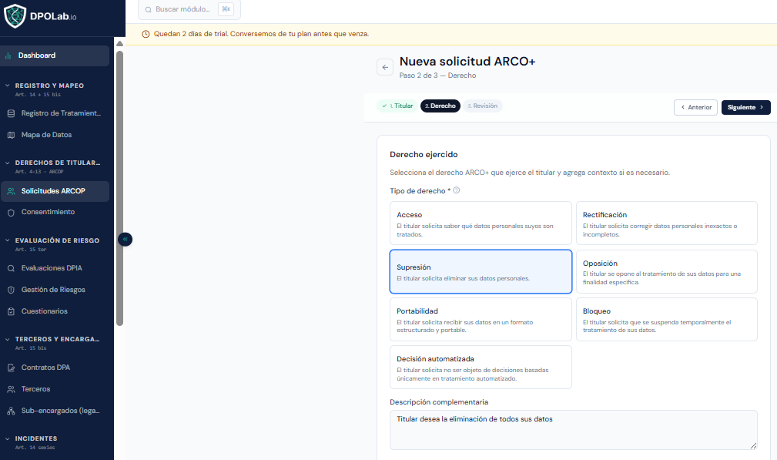The width and height of the screenshot is (777, 460).
Task: Click the Anterior button
Action: pos(695,108)
